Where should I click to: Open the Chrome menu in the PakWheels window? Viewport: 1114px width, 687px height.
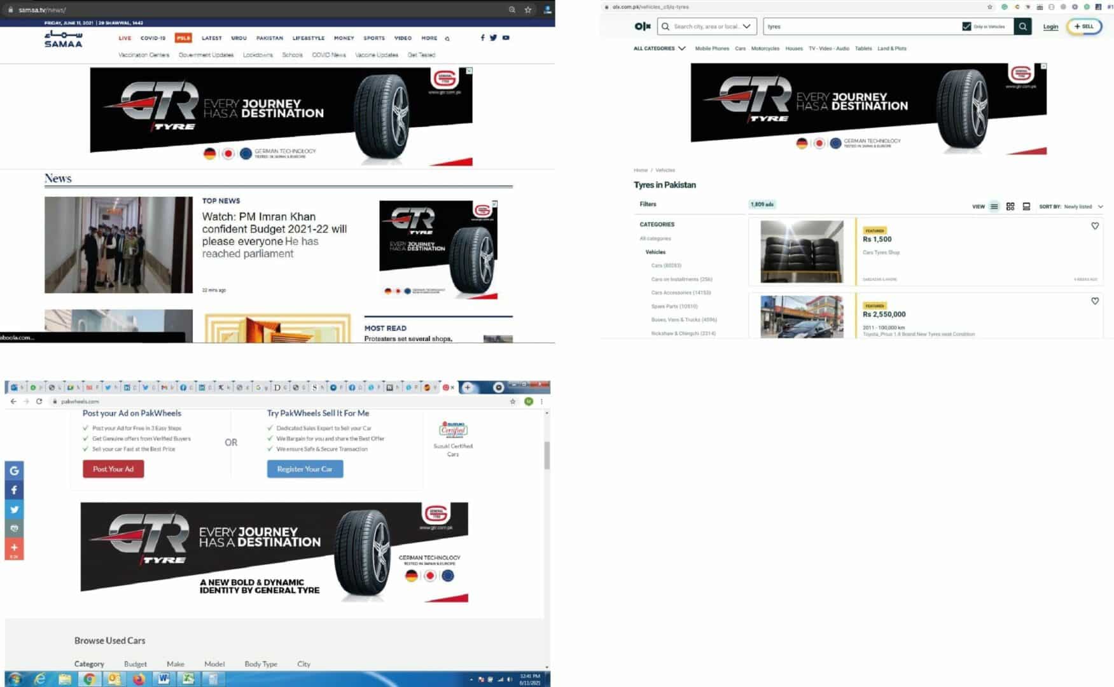(541, 401)
